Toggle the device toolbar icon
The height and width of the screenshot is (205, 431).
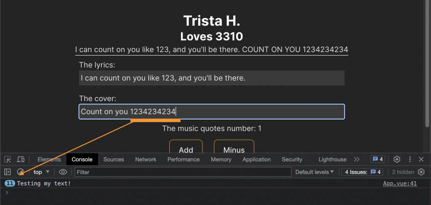pos(21,160)
